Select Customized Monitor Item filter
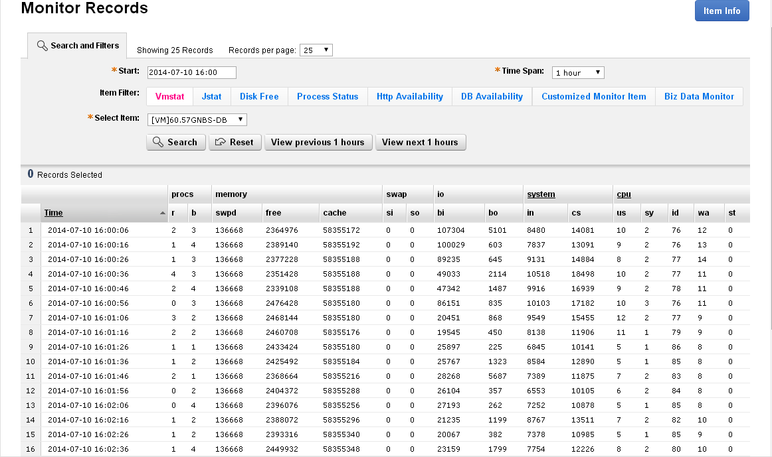The height and width of the screenshot is (457, 772). (x=594, y=96)
